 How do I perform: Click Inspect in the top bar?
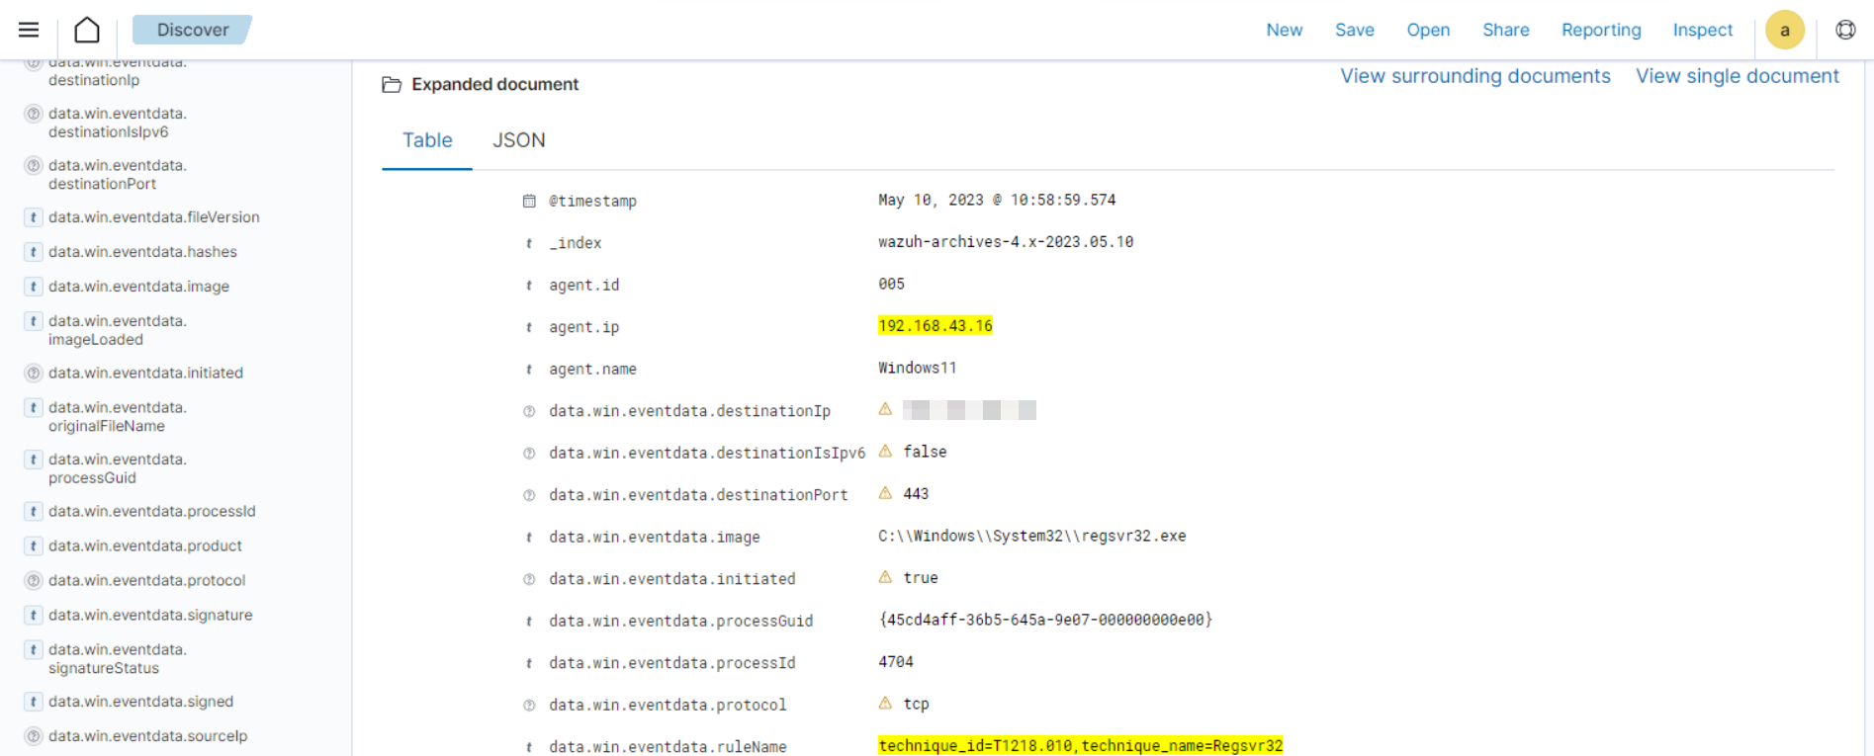click(1702, 30)
